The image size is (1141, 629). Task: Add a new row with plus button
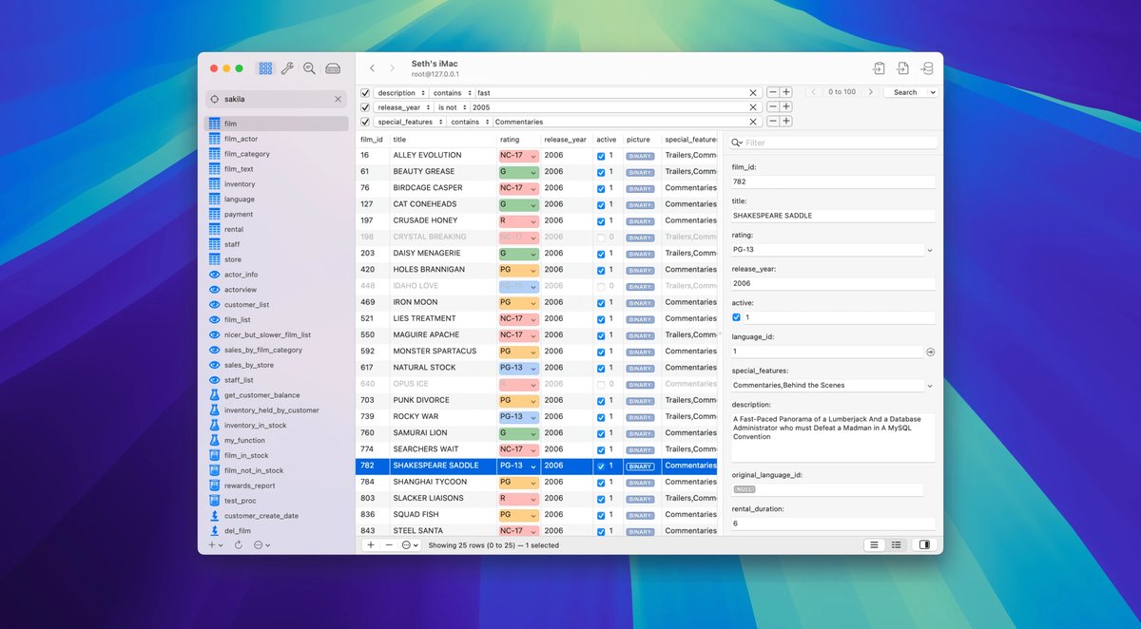click(x=371, y=545)
